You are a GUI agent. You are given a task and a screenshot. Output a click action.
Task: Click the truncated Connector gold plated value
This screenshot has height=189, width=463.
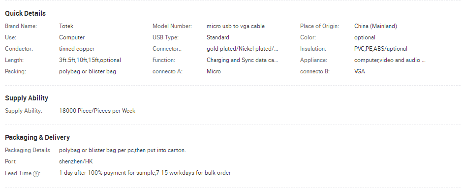[243, 49]
